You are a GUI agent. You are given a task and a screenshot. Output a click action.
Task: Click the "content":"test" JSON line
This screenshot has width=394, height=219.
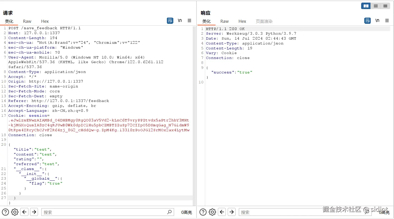(x=35, y=154)
